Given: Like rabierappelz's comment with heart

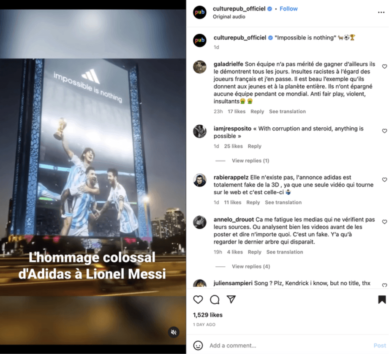Looking at the screenshot, I should tap(384, 180).
